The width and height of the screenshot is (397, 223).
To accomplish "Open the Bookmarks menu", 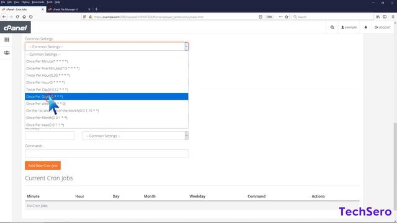I will pyautogui.click(x=38, y=2).
